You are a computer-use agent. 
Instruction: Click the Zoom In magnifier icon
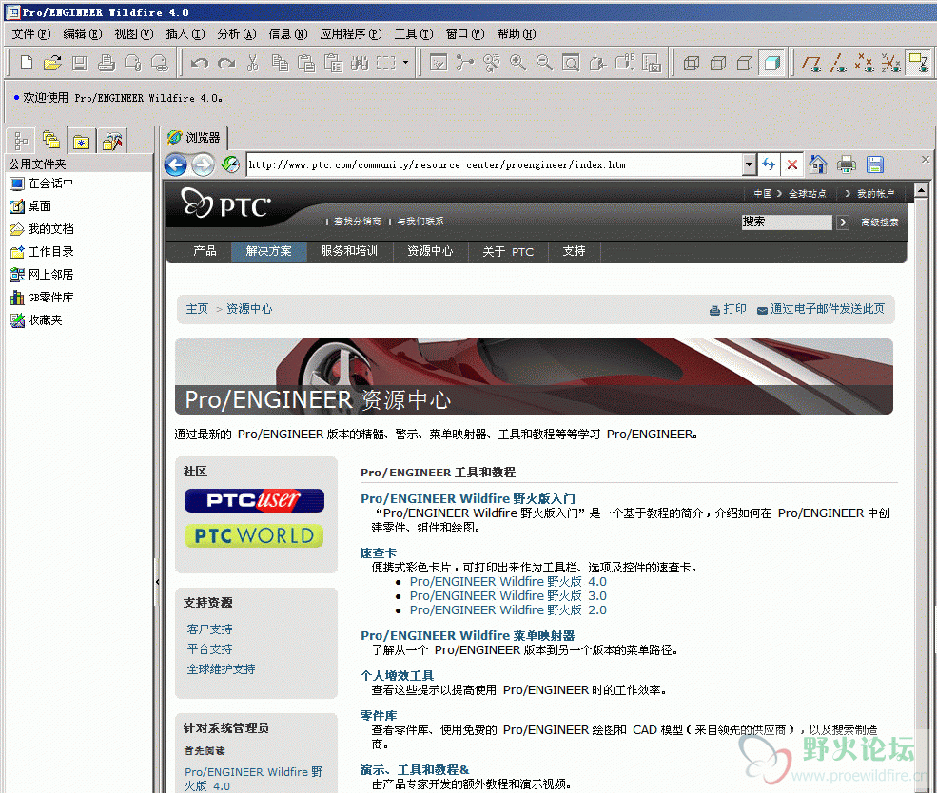coord(517,63)
